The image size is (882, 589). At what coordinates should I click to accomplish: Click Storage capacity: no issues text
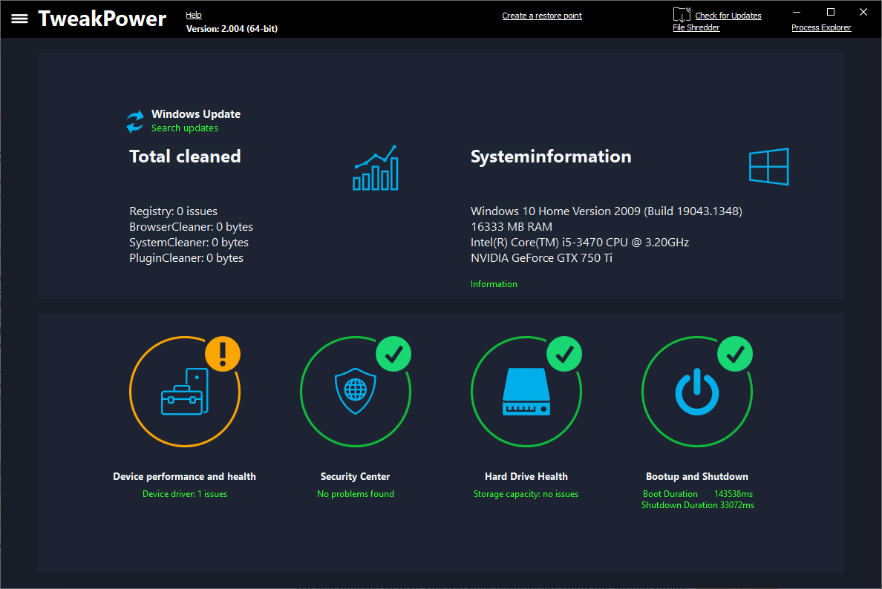tap(526, 494)
